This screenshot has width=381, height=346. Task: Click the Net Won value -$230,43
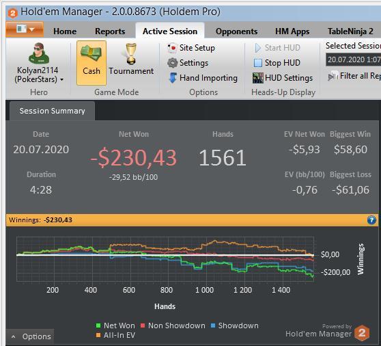coord(133,158)
